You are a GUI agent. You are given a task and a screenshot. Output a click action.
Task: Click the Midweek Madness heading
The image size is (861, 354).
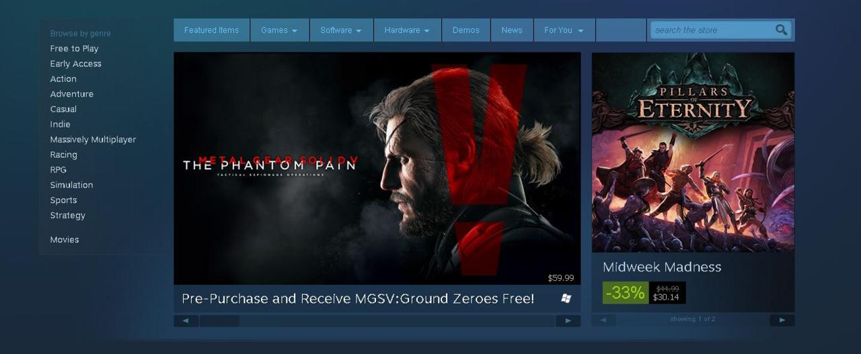click(x=662, y=267)
